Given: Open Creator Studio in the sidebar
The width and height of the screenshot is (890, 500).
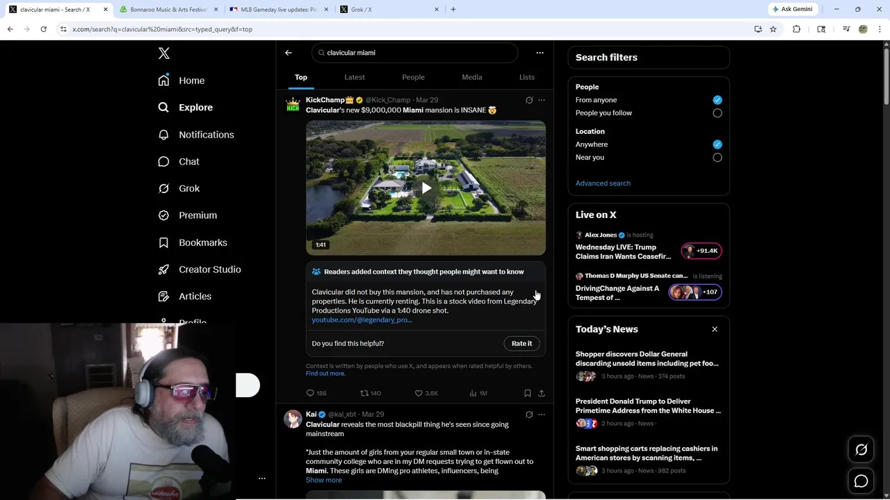Looking at the screenshot, I should (200, 269).
